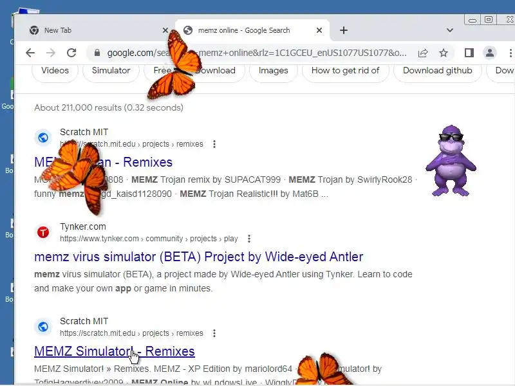Select the memz online - Google Search tab
Image resolution: width=515 pixels, height=386 pixels.
pos(253,30)
